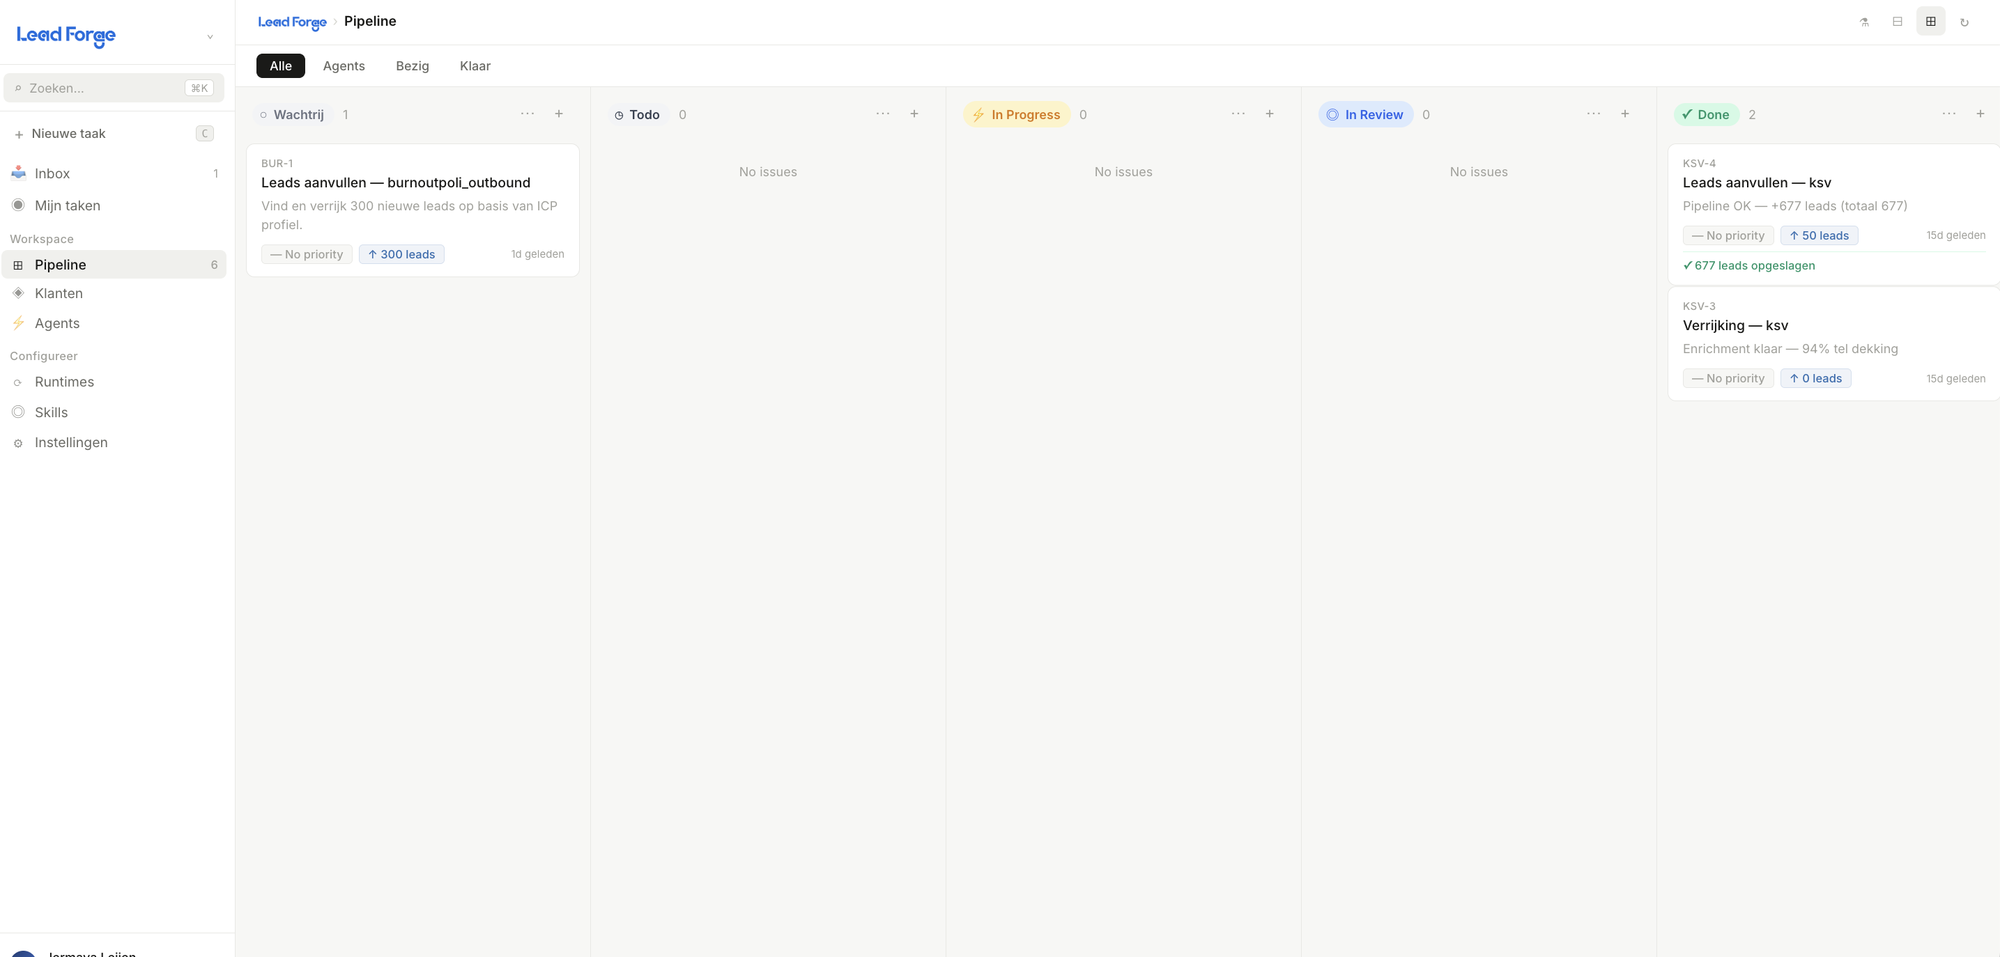The image size is (2000, 957).
Task: Open In Review column options menu
Action: [x=1594, y=114]
